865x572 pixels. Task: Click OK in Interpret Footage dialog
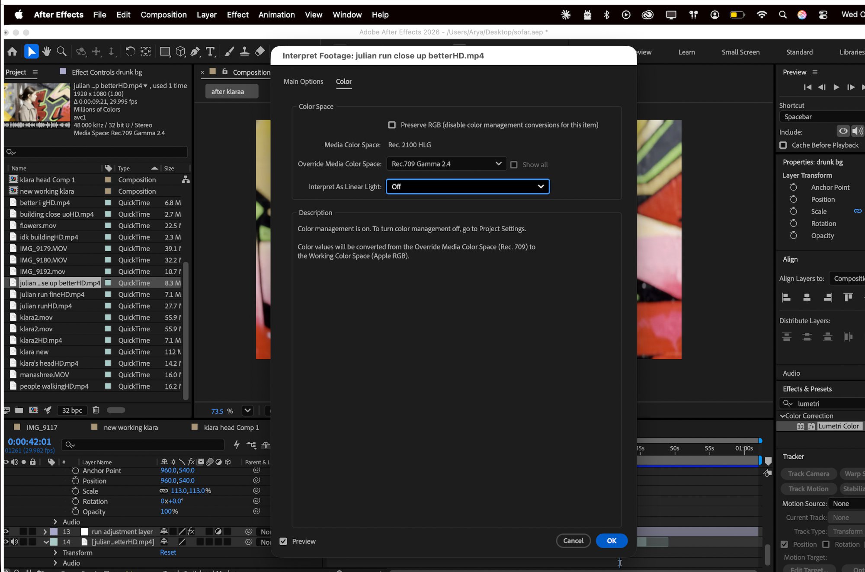(612, 541)
